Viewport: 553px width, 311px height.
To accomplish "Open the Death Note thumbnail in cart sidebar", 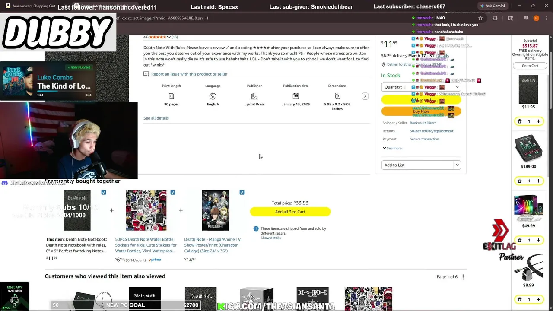I will (x=528, y=89).
